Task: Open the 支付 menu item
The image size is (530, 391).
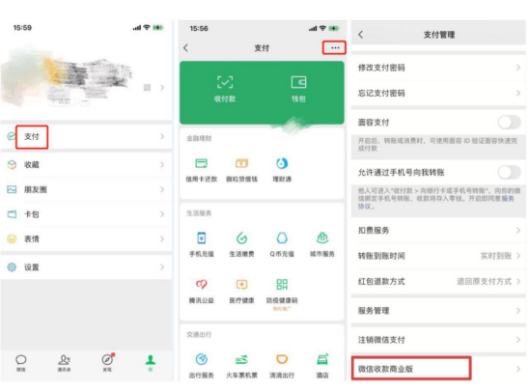Action: click(86, 136)
